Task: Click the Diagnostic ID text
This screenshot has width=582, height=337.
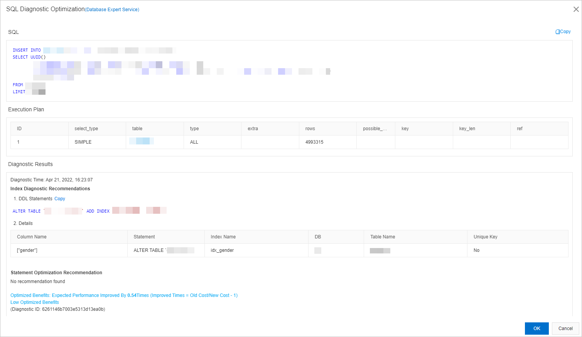Action: [58, 309]
